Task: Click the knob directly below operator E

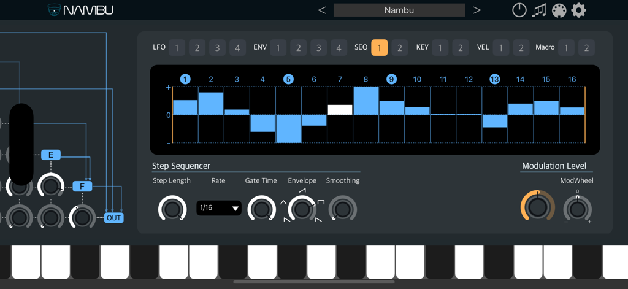Action: pos(51,186)
